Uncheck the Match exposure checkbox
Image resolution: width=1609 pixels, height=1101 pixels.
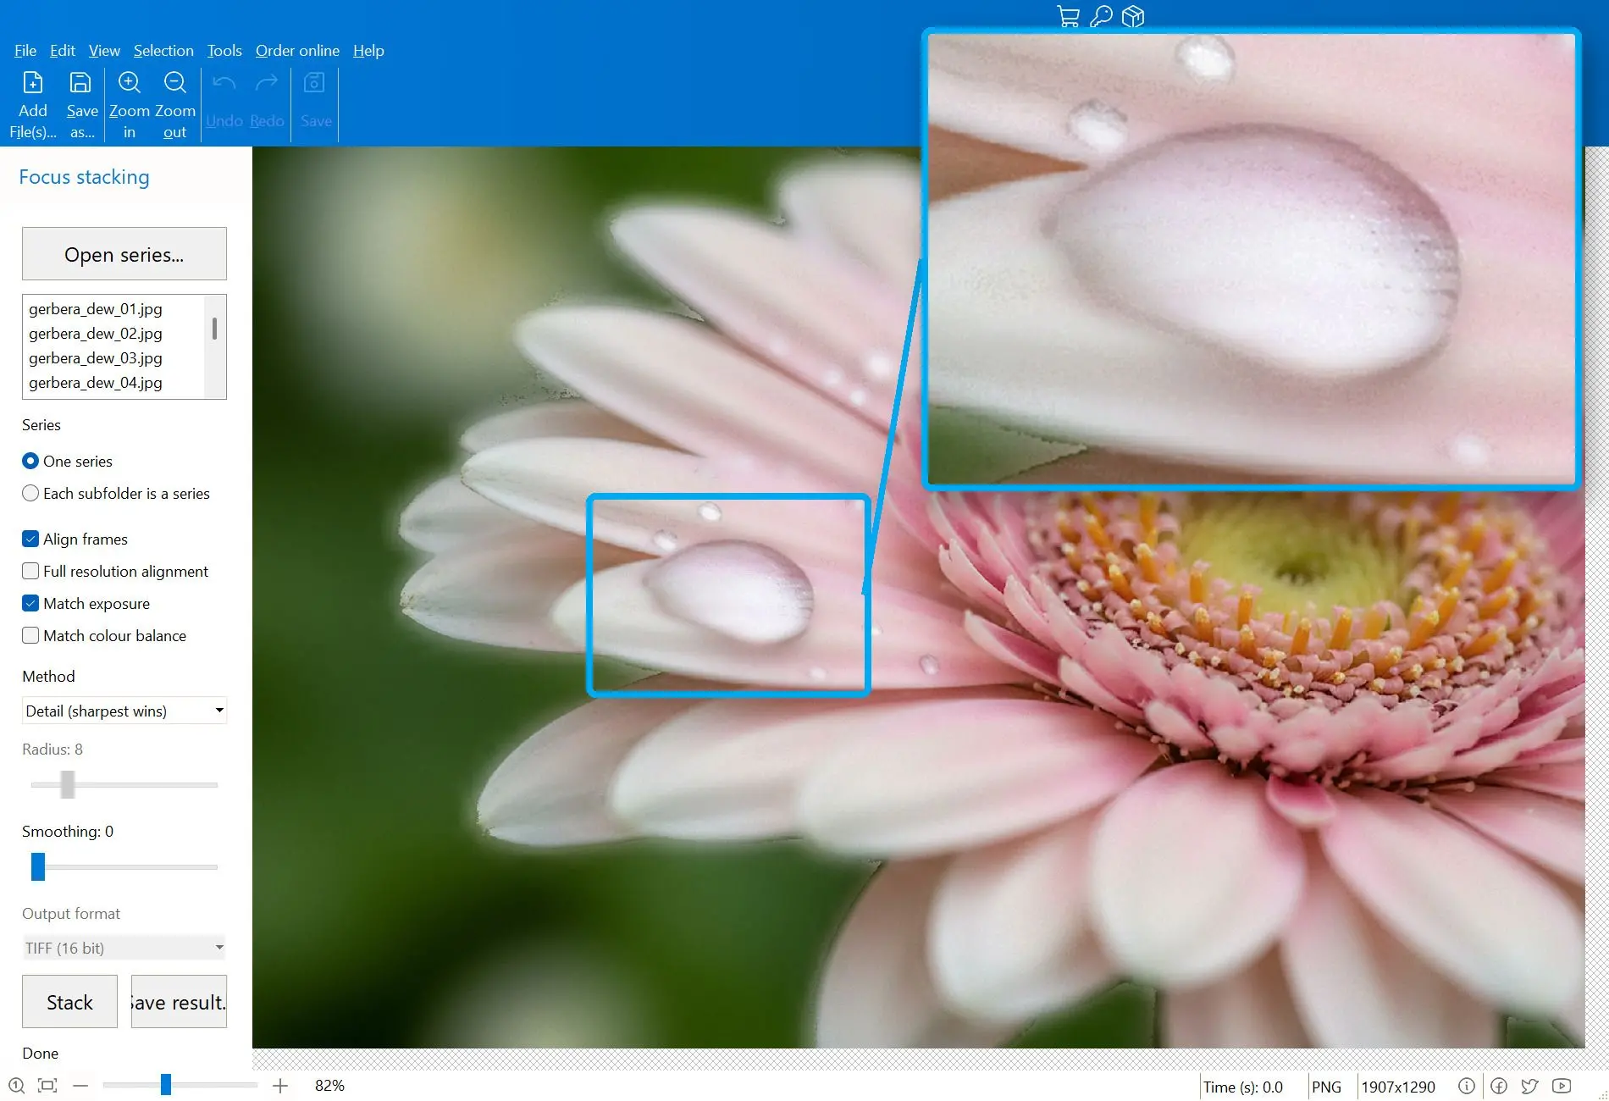click(x=30, y=603)
